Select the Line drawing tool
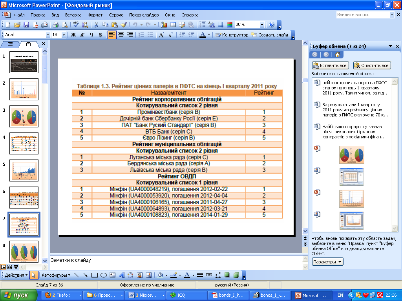 pyautogui.click(x=77, y=275)
